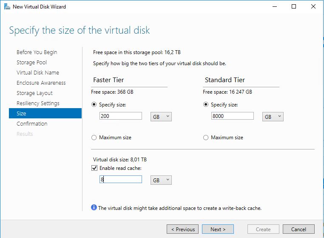Click Faster Tier size field showing 200
324x238 pixels.
(x=121, y=116)
